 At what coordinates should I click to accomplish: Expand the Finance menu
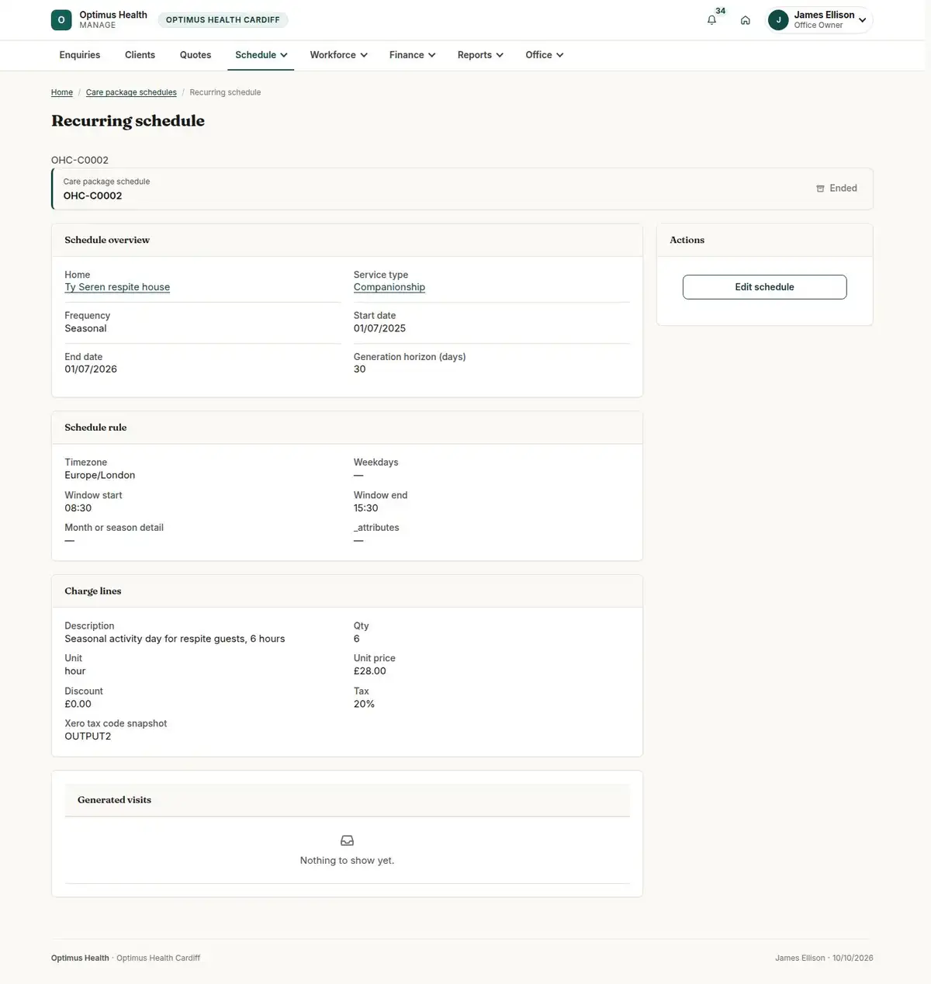click(x=412, y=55)
